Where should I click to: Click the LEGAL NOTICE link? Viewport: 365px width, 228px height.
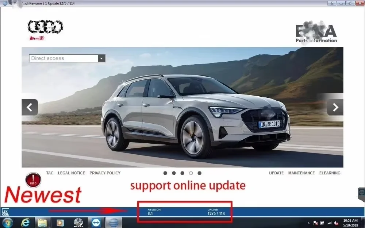(x=71, y=173)
